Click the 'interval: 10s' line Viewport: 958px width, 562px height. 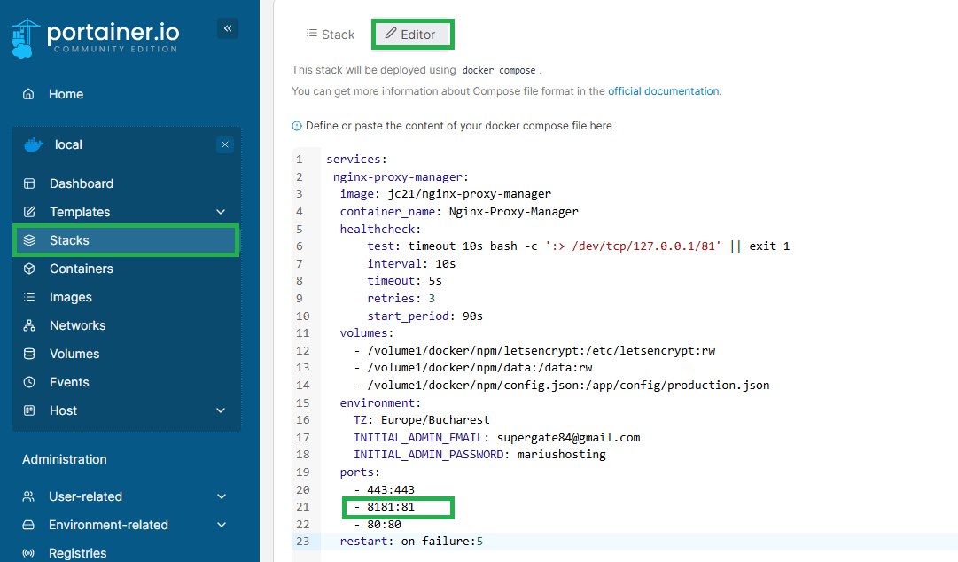411,264
